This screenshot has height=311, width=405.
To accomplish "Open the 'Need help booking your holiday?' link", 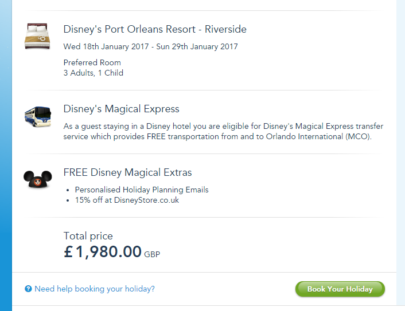I will (x=95, y=289).
